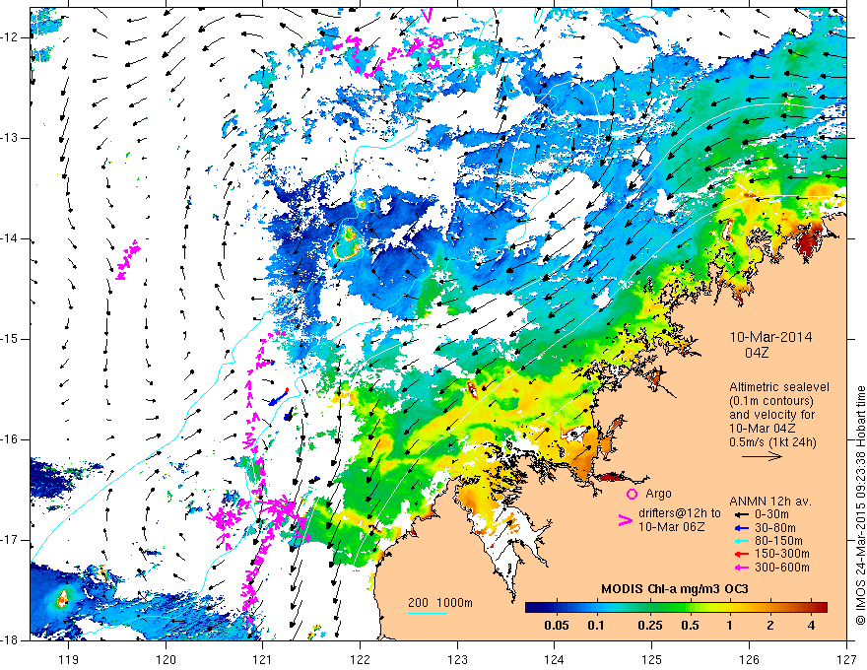Click the dark red end of colorbar
Screen dimensions: 867x670
(821, 608)
